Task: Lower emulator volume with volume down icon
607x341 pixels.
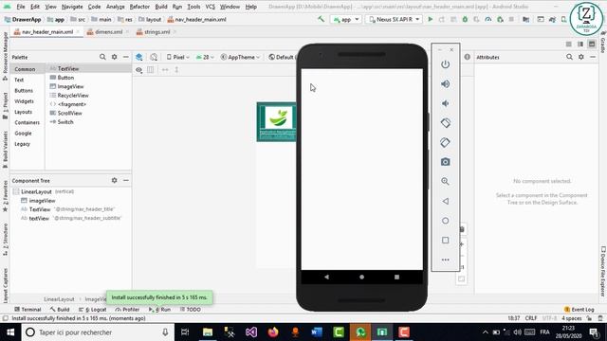Action: point(445,103)
